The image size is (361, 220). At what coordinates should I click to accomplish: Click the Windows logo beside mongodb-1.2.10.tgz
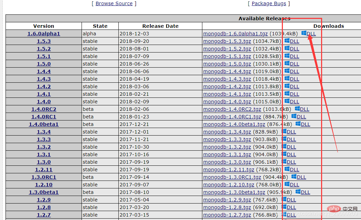click(x=287, y=184)
